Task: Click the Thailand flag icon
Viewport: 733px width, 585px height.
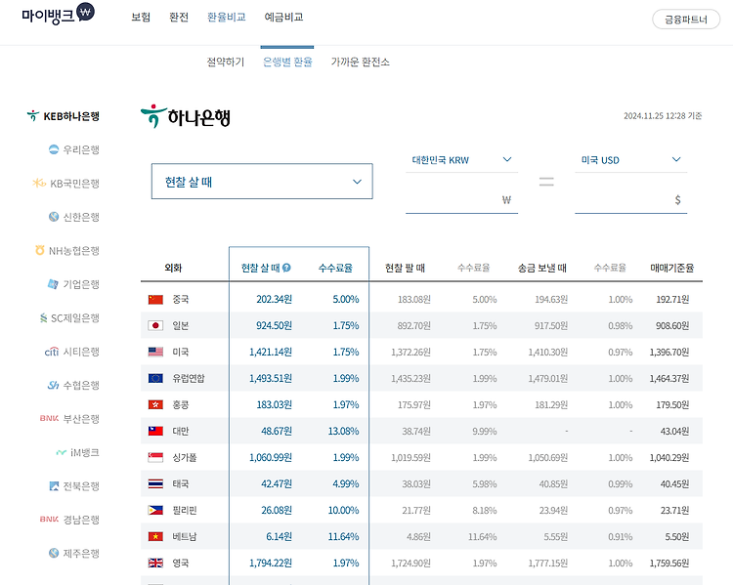Action: point(155,484)
